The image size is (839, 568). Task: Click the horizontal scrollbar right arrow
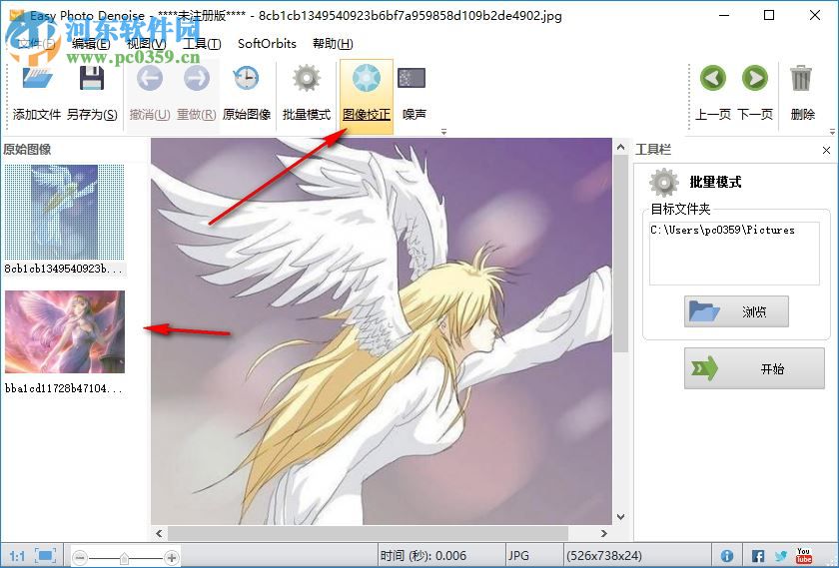[x=604, y=533]
